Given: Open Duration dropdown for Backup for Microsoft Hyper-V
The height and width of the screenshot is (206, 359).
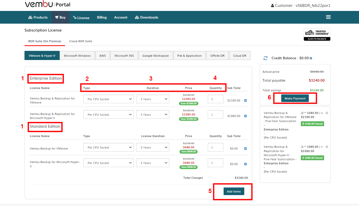Looking at the screenshot, I should (x=153, y=163).
